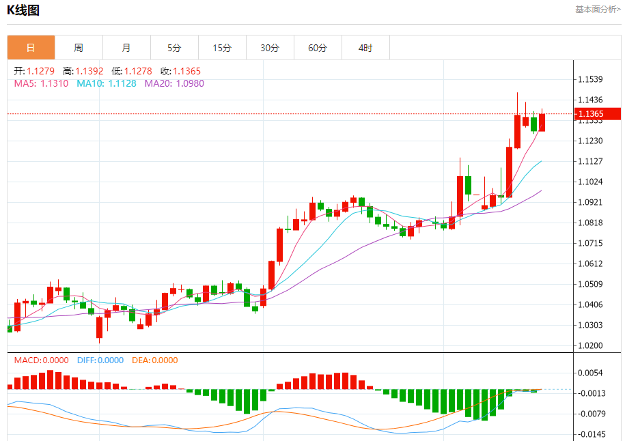This screenshot has width=625, height=441.
Task: Switch to the 周 weekly tab
Action: [79, 47]
